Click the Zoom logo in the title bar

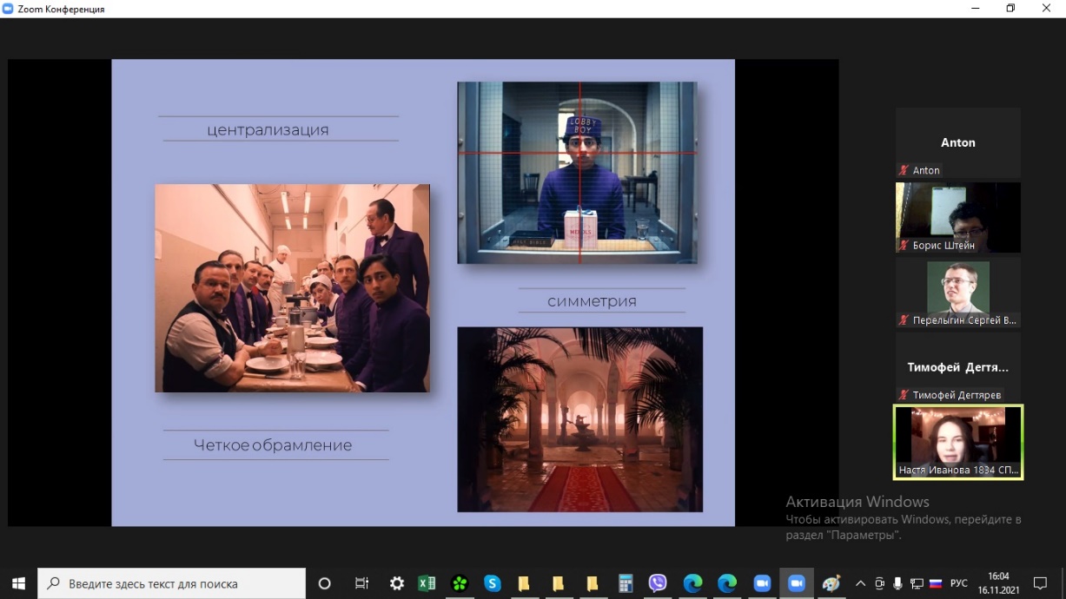(x=8, y=9)
